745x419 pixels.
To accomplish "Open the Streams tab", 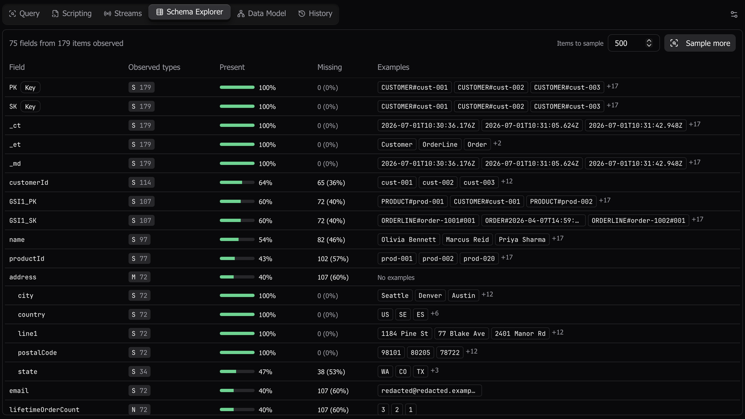I will click(123, 13).
